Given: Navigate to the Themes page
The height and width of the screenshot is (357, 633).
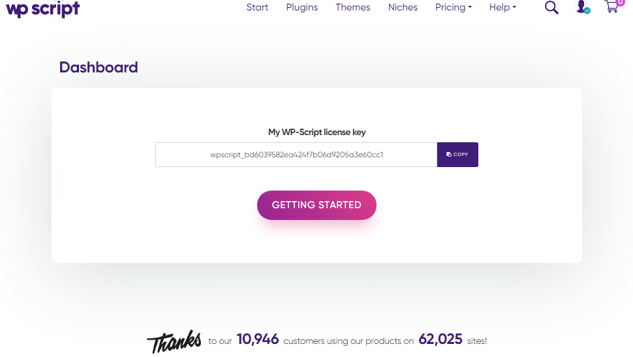Looking at the screenshot, I should (x=353, y=7).
